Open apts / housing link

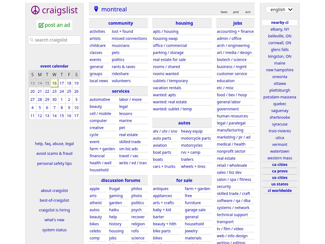(165, 31)
